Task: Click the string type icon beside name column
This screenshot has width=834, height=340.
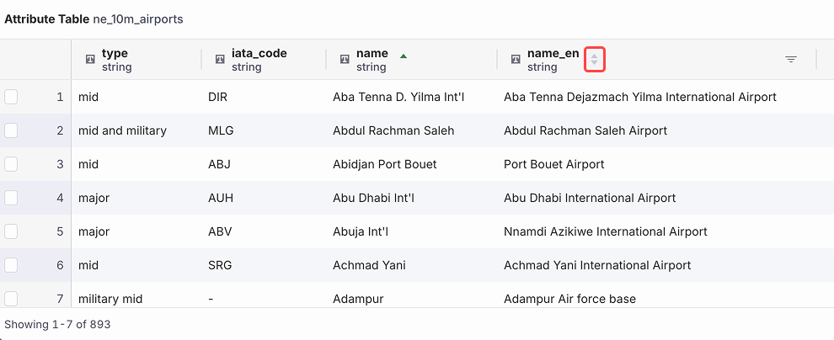Action: 345,60
